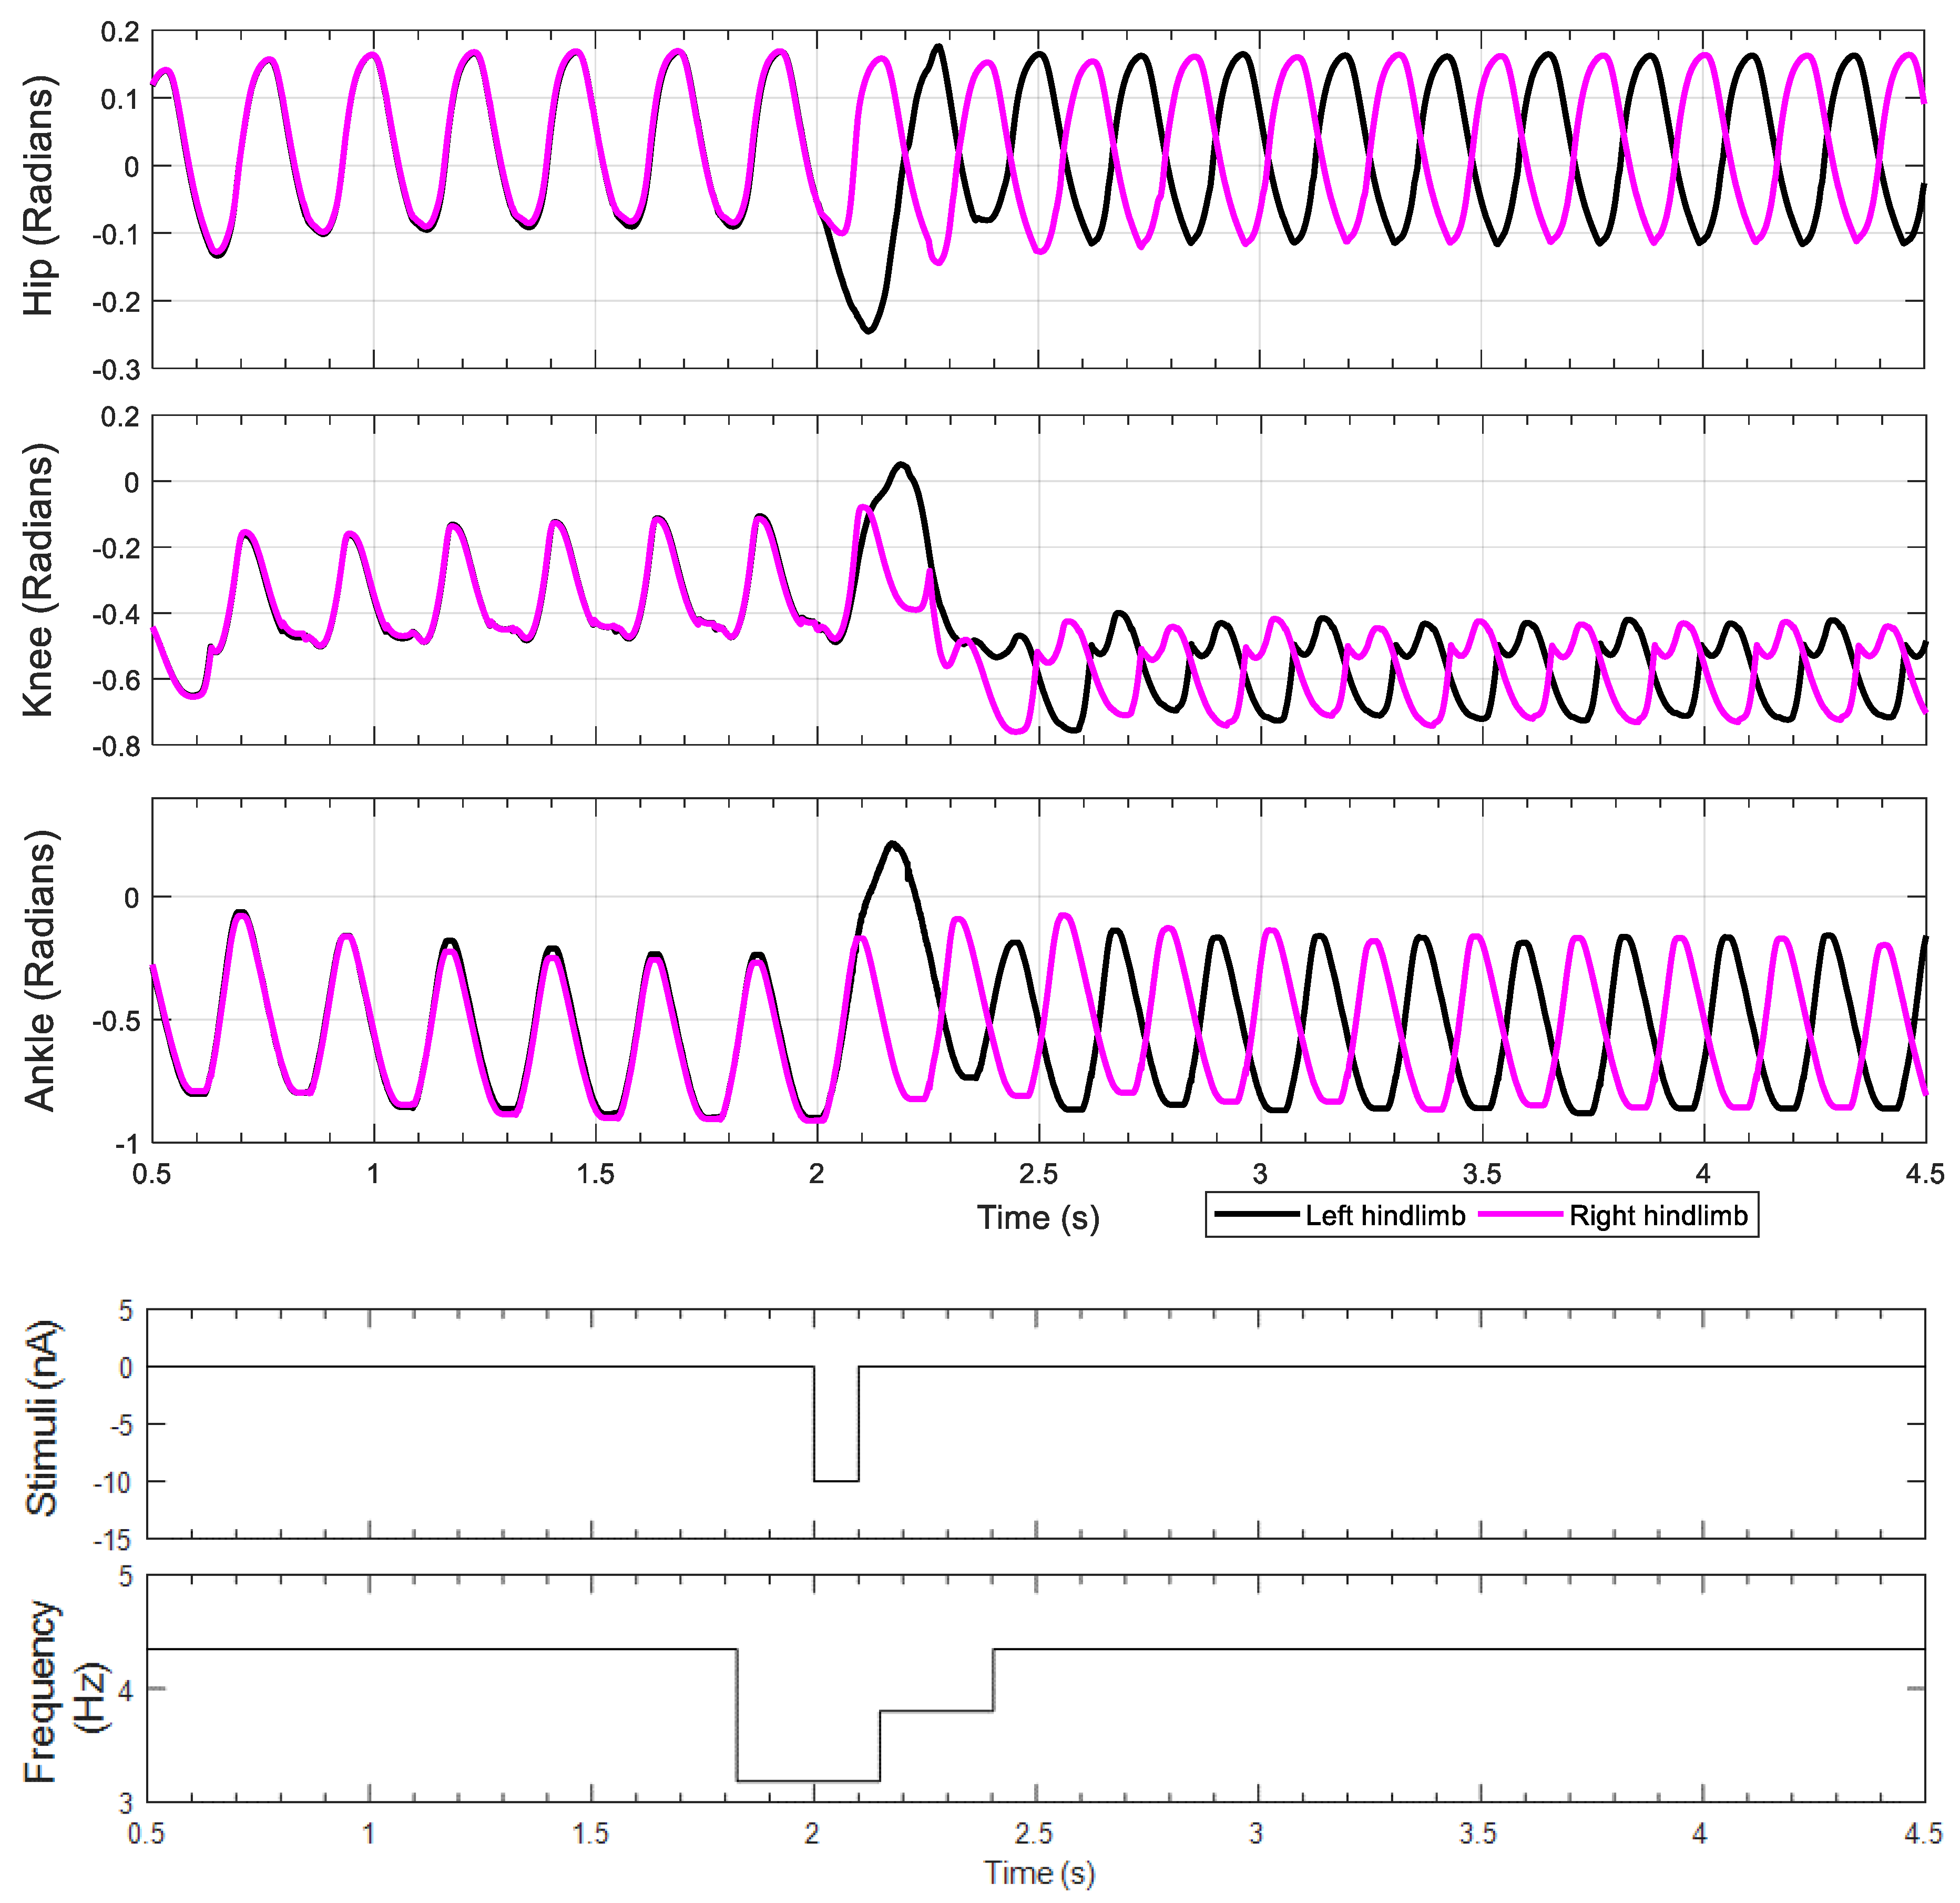The image size is (1960, 1903).
Task: Click the black Left hindlimb legend line
Action: 1256,1215
